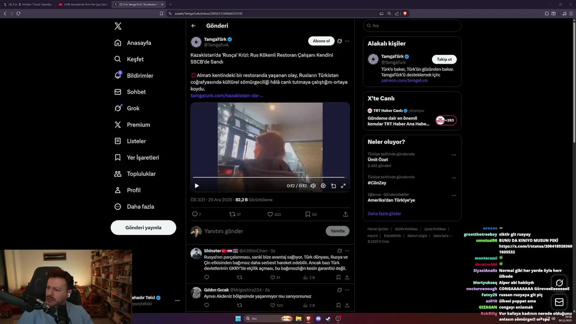The height and width of the screenshot is (324, 576).
Task: Bookmark Shinster's reply
Action: click(338, 278)
